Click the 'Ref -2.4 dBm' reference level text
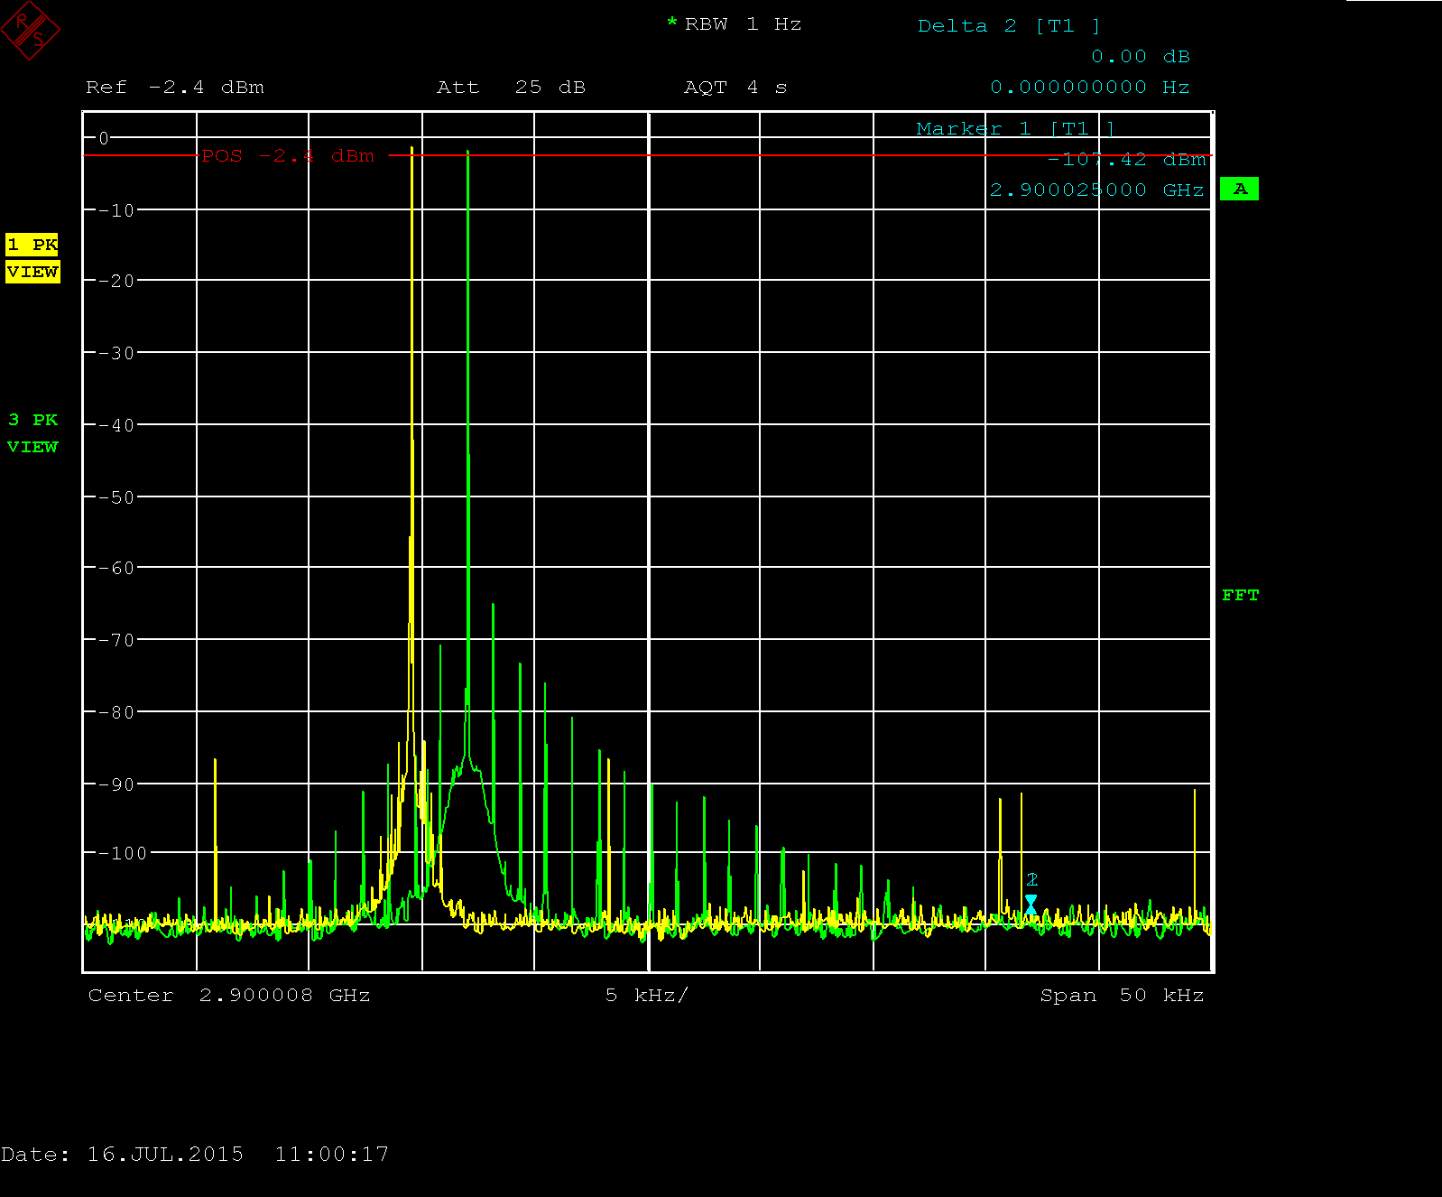 175,88
